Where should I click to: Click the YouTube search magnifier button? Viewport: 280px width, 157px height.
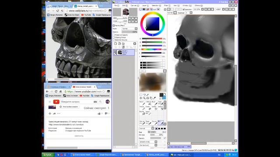pos(101,102)
